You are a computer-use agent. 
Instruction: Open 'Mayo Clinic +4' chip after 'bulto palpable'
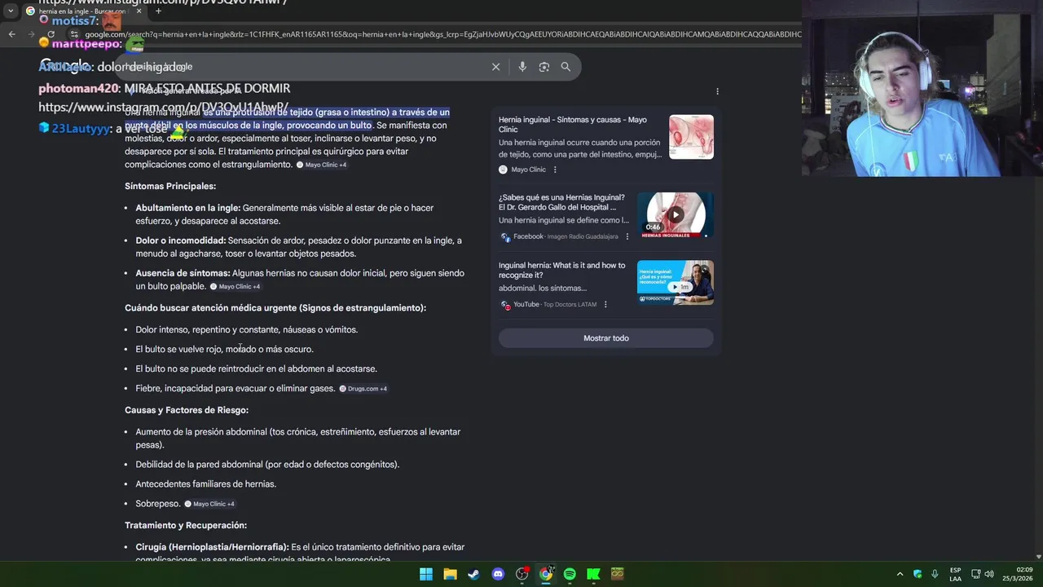[235, 287]
